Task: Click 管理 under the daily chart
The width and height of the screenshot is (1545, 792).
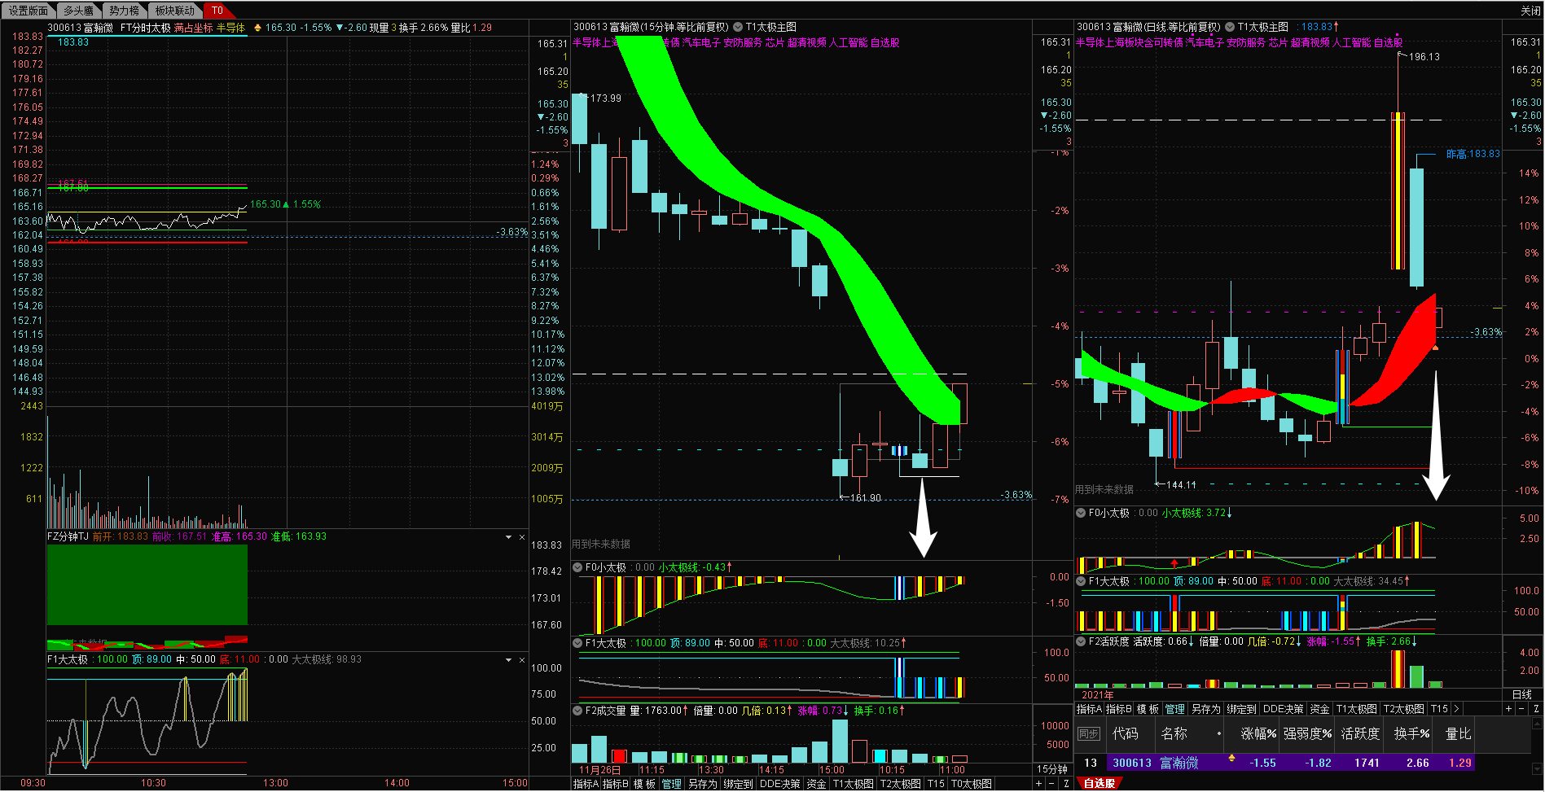Action: [x=1175, y=709]
